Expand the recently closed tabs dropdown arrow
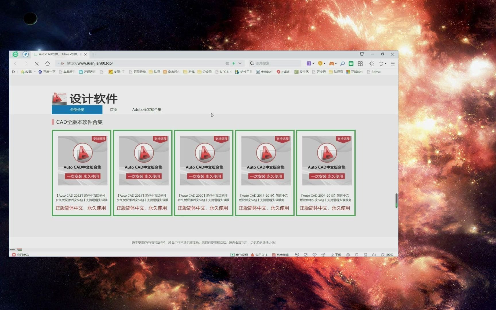 (386, 63)
